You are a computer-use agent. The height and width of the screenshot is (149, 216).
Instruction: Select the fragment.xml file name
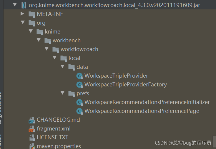tap(54, 129)
